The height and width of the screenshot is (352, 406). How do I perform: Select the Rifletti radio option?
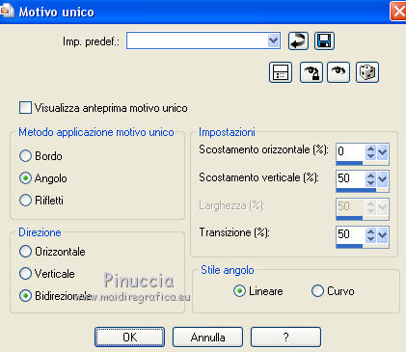[25, 200]
